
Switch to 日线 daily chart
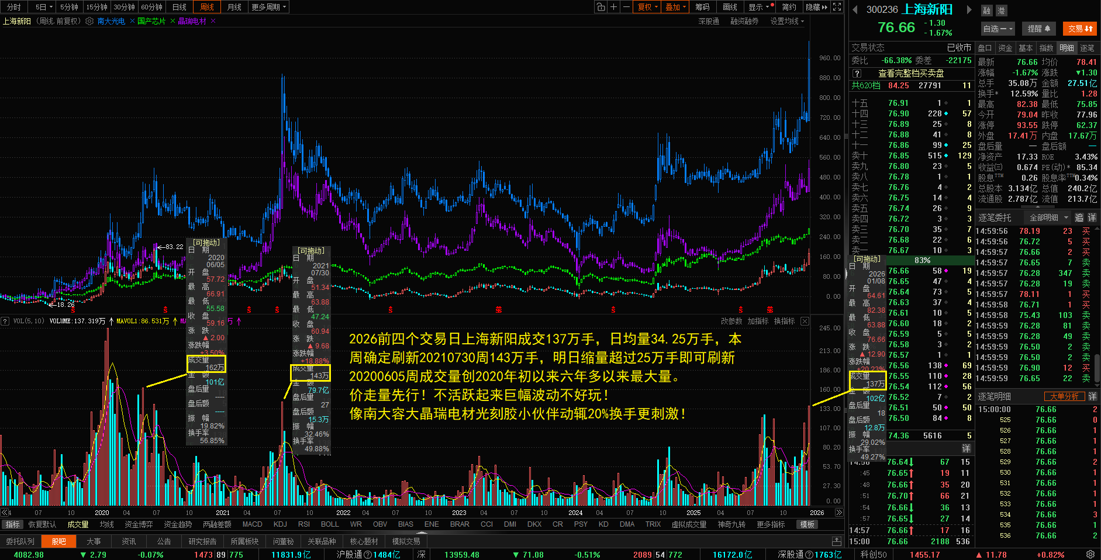pos(180,7)
